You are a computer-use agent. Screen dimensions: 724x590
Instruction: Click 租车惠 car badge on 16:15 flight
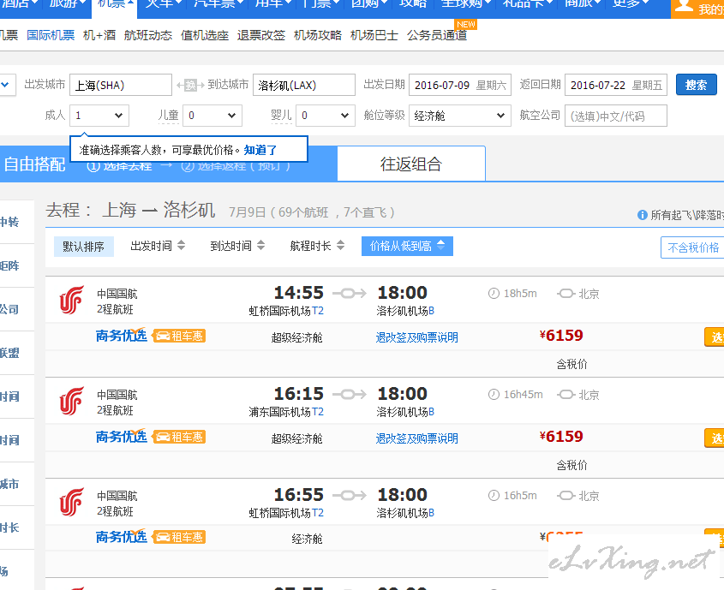point(179,437)
